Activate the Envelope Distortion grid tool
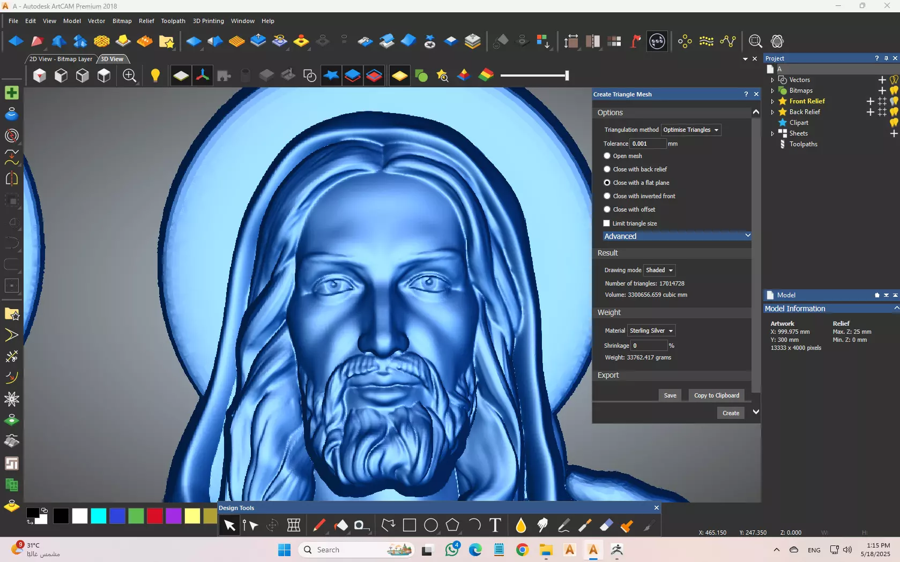The height and width of the screenshot is (562, 900). click(x=294, y=526)
